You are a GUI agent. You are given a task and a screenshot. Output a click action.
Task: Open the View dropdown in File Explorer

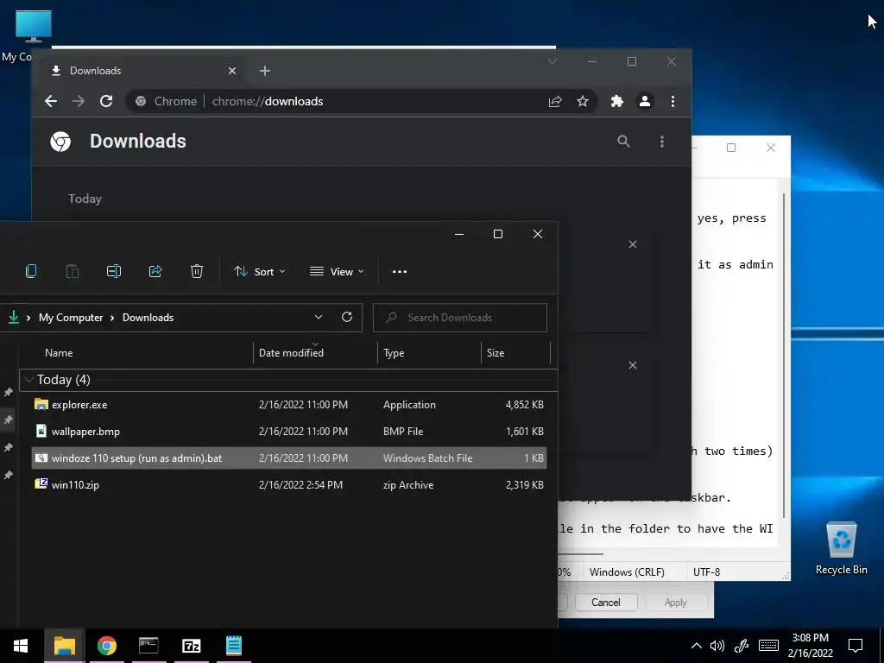337,272
